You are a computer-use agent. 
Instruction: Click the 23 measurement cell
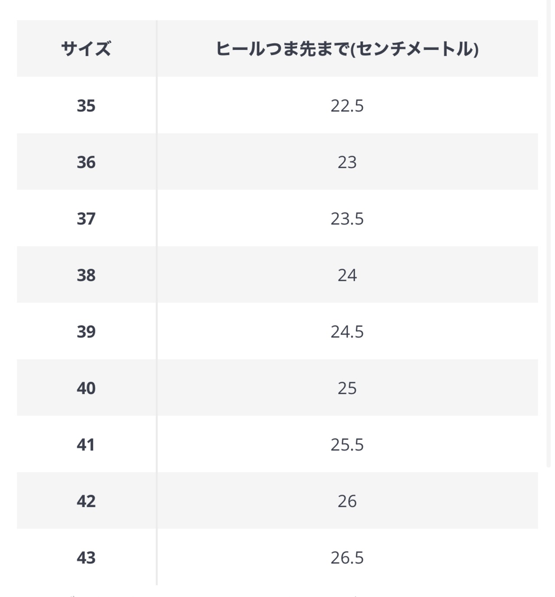click(x=347, y=162)
